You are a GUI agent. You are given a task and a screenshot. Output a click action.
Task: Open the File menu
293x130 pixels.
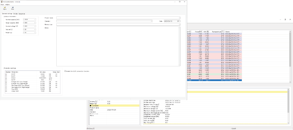point(2,4)
